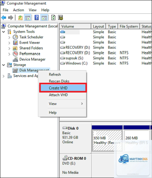Collapse the System Tools tree node
152x178 pixels.
pos(4,32)
